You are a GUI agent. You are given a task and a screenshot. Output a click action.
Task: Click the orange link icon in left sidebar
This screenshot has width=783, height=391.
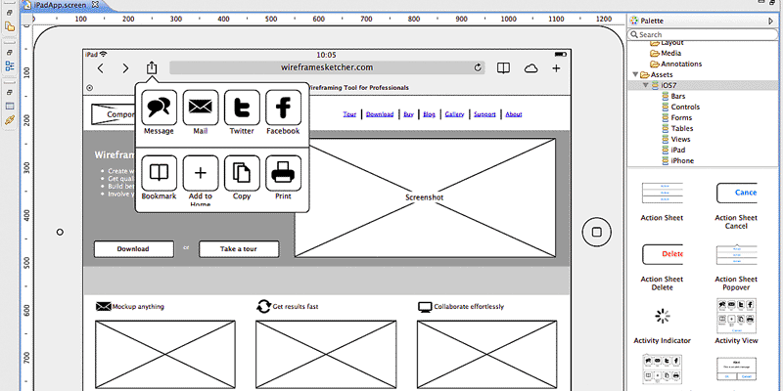click(x=10, y=119)
